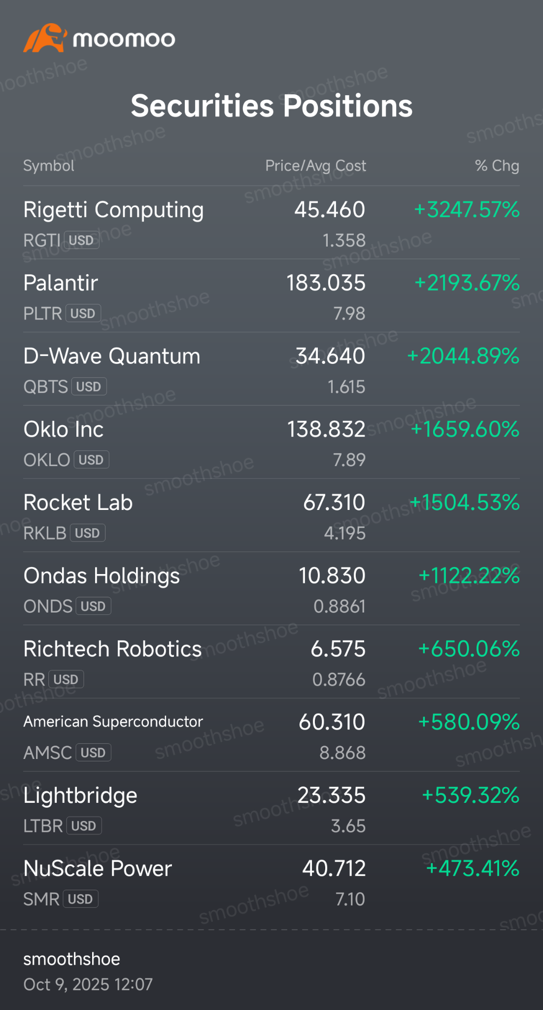Open the Ondas Holdings position
The height and width of the screenshot is (1010, 543).
coord(271,588)
